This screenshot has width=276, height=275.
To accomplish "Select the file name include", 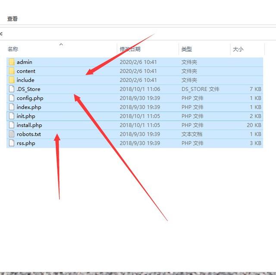I will pyautogui.click(x=25, y=80).
